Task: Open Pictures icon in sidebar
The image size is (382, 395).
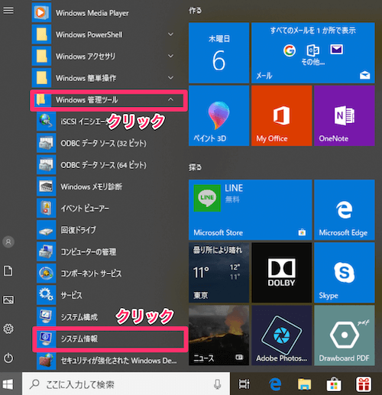Action: 8,299
